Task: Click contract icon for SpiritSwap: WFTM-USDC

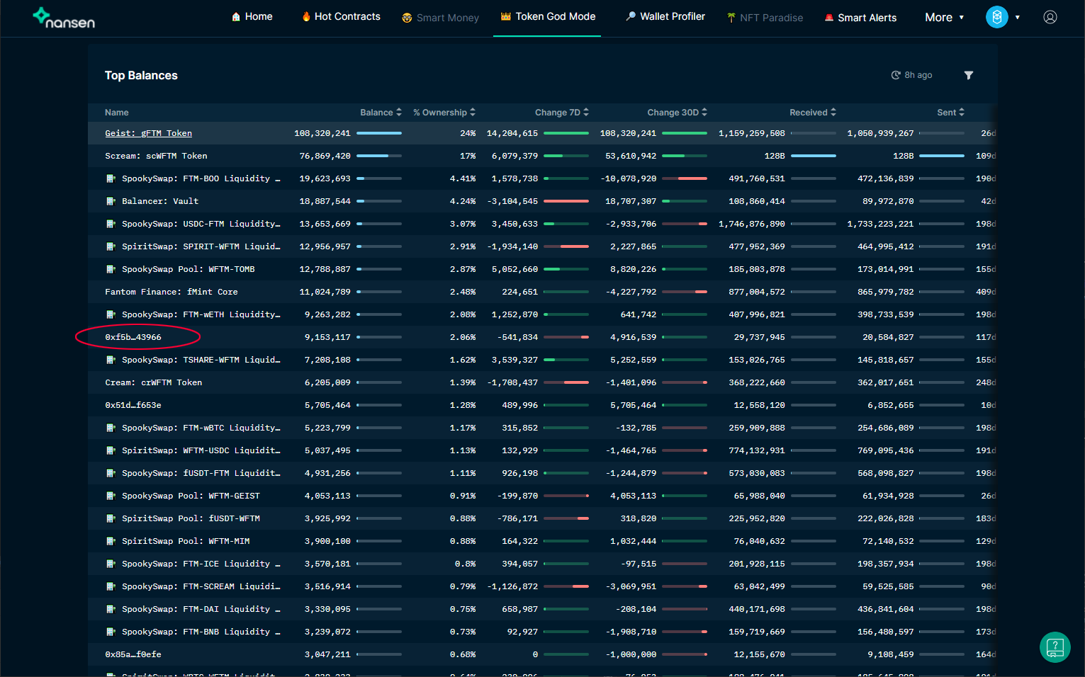Action: point(111,450)
